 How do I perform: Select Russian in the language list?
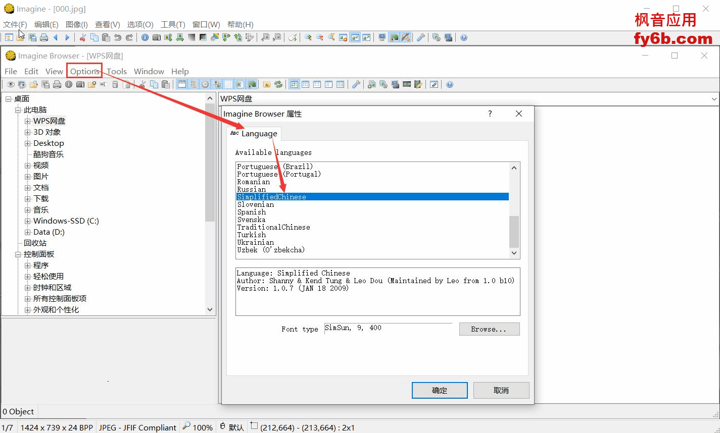pyautogui.click(x=251, y=189)
